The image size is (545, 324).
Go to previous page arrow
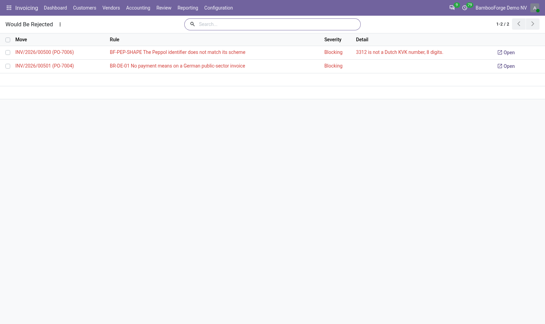[x=519, y=24]
